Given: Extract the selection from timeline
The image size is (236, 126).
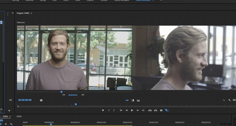Looking at the screenshot, I should [156, 110].
